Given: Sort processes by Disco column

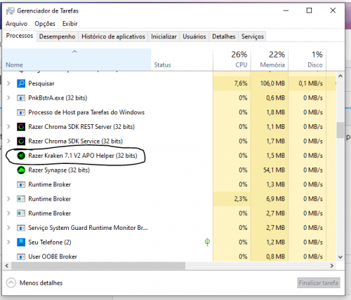Looking at the screenshot, I should (x=307, y=60).
